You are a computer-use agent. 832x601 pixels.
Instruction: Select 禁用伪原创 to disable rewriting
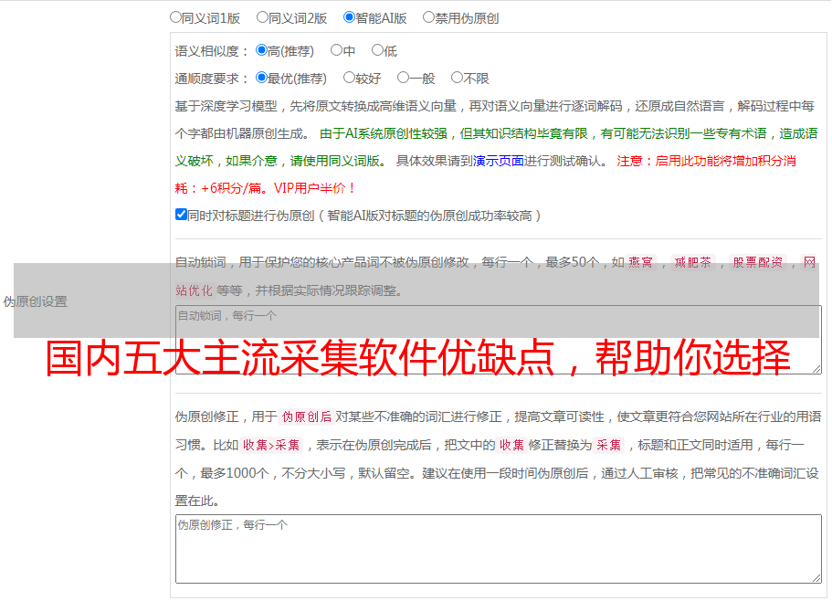428,17
